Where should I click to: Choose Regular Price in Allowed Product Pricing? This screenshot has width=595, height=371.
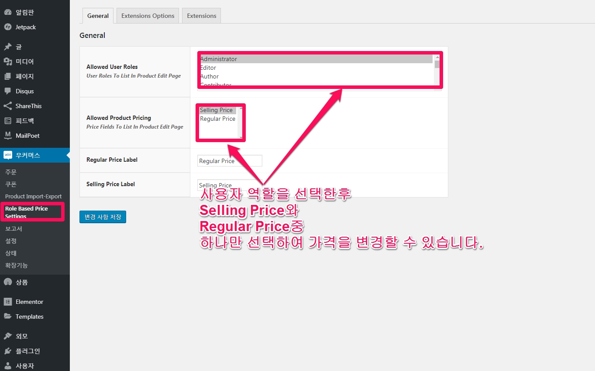point(217,119)
